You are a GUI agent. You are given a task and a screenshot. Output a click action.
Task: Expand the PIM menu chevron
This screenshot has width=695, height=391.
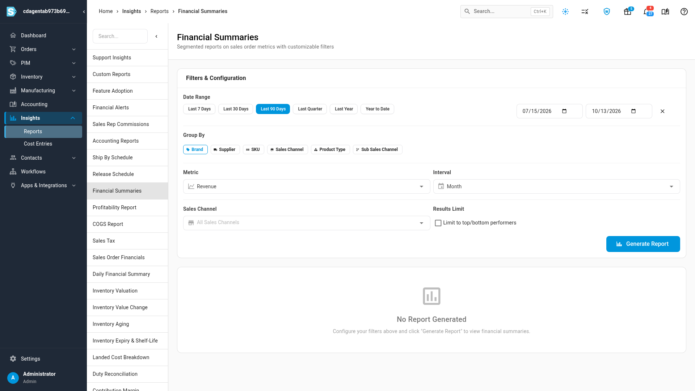(74, 63)
